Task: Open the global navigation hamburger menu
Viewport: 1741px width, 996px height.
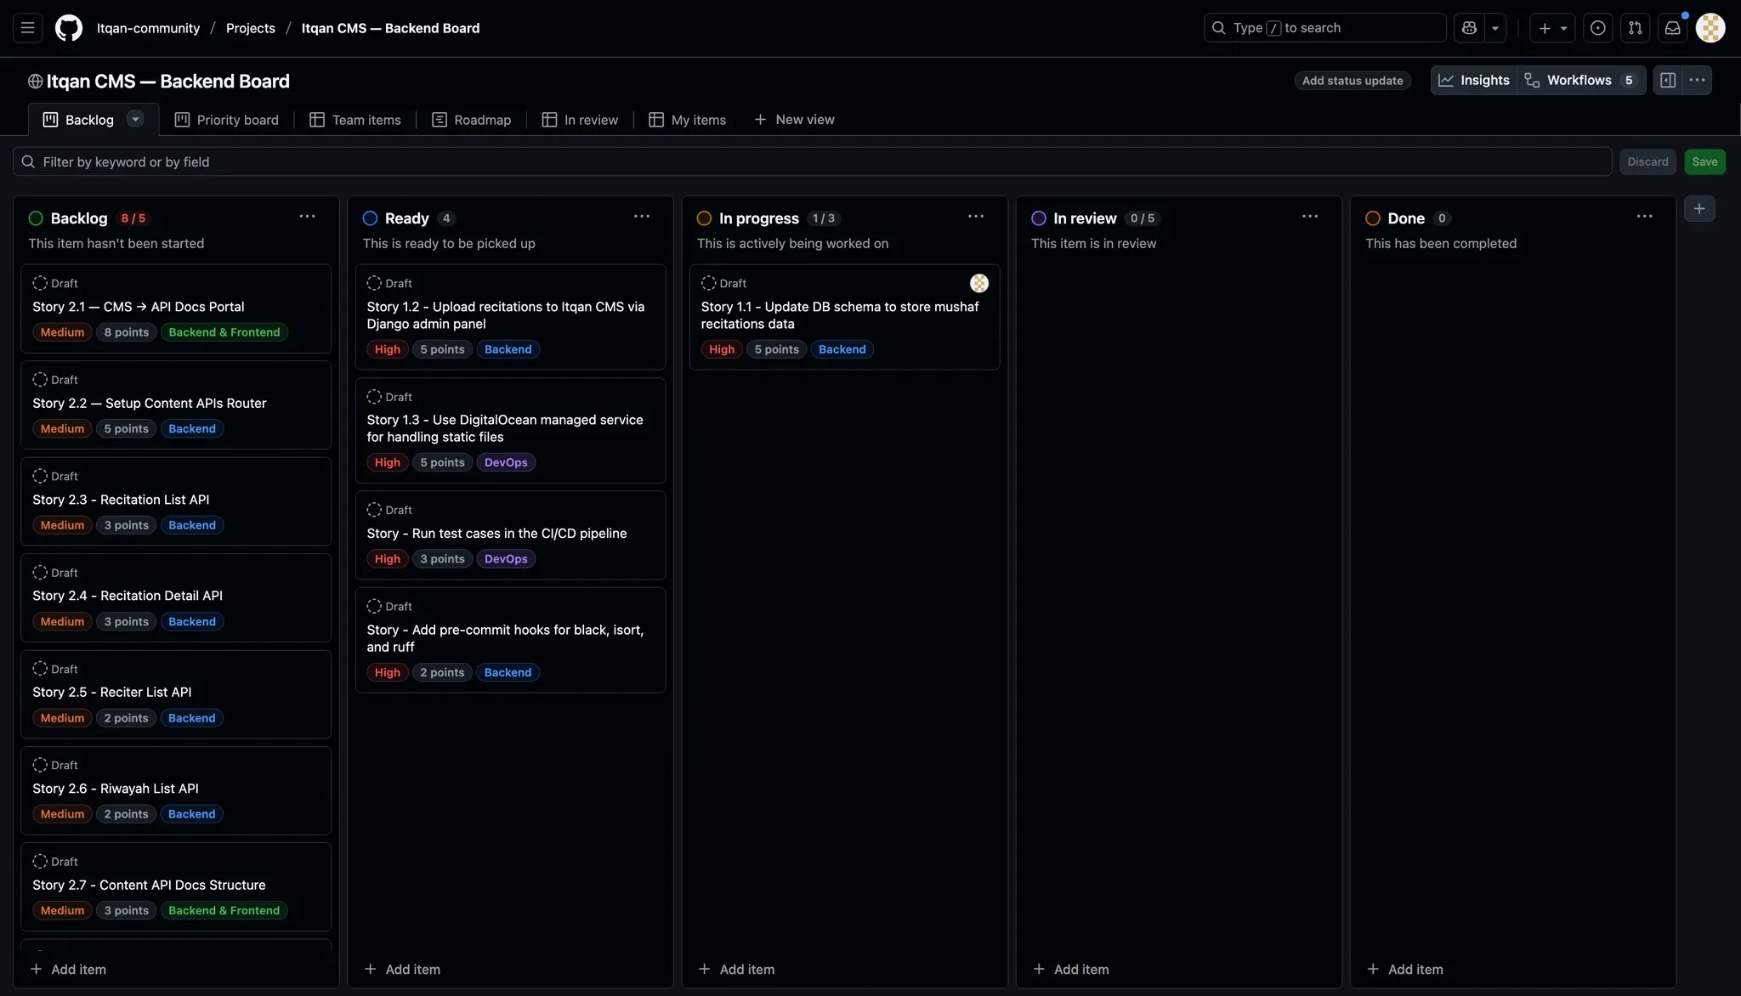Action: pyautogui.click(x=27, y=28)
